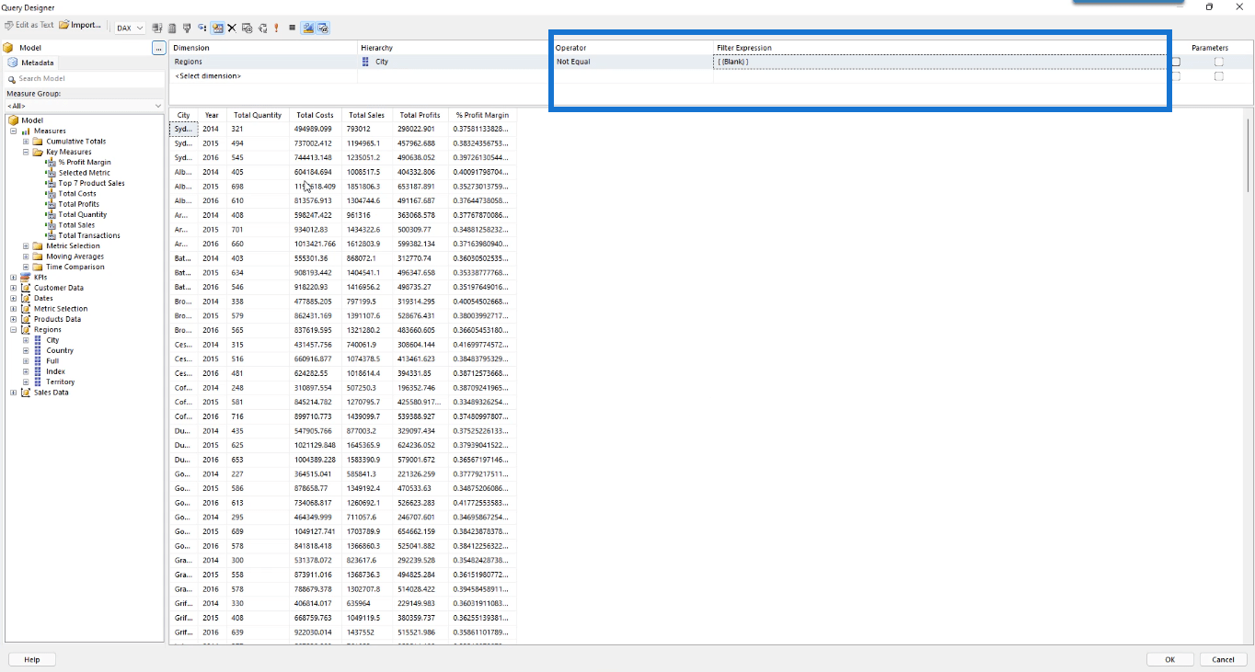Screen dimensions: 1255x672
Task: Click the % Profit Margin column header
Action: (482, 116)
